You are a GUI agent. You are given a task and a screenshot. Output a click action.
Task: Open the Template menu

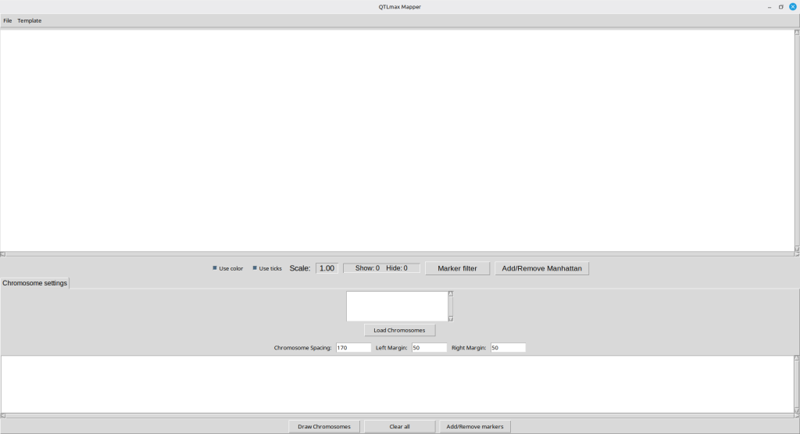30,20
